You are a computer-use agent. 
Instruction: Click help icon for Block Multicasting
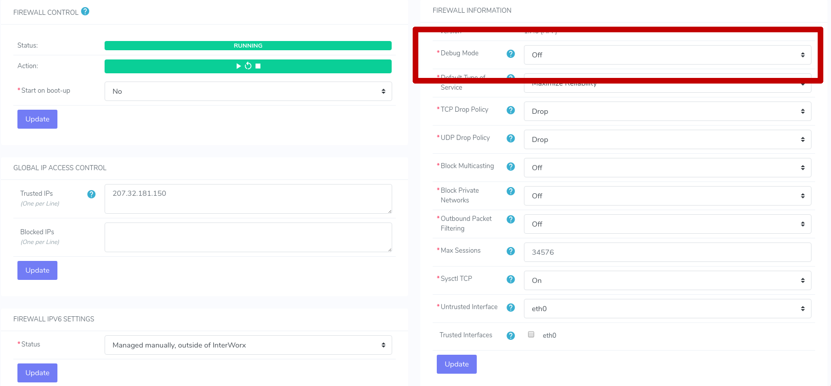tap(511, 167)
